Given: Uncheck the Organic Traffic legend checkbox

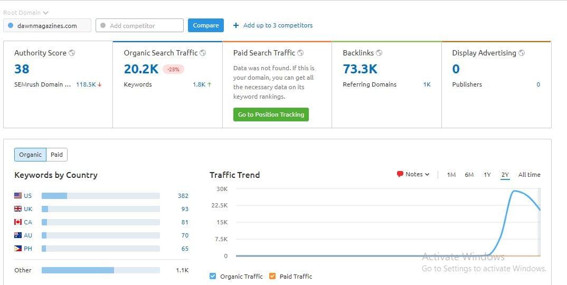Looking at the screenshot, I should tap(213, 276).
